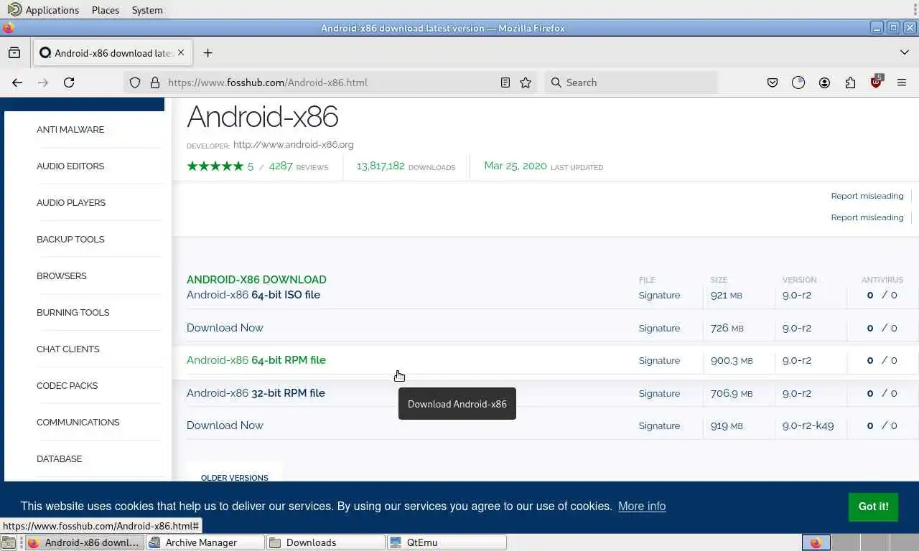919x551 pixels.
Task: Bookmark this page with the star icon
Action: click(x=526, y=83)
